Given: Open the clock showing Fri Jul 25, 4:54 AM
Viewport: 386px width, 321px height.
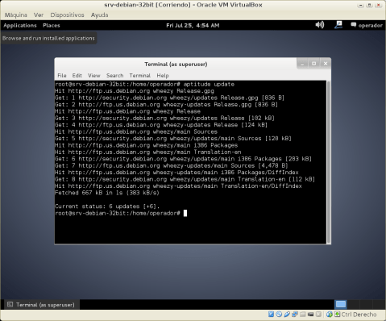Looking at the screenshot, I should coord(193,25).
